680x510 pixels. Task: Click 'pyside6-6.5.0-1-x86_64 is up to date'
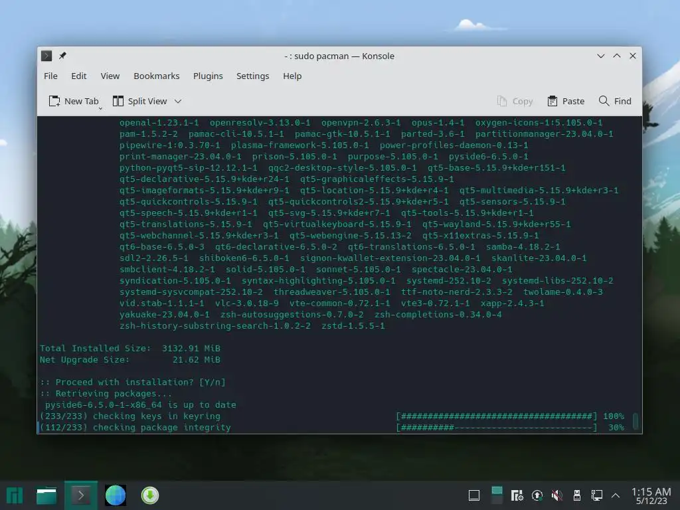click(x=141, y=404)
